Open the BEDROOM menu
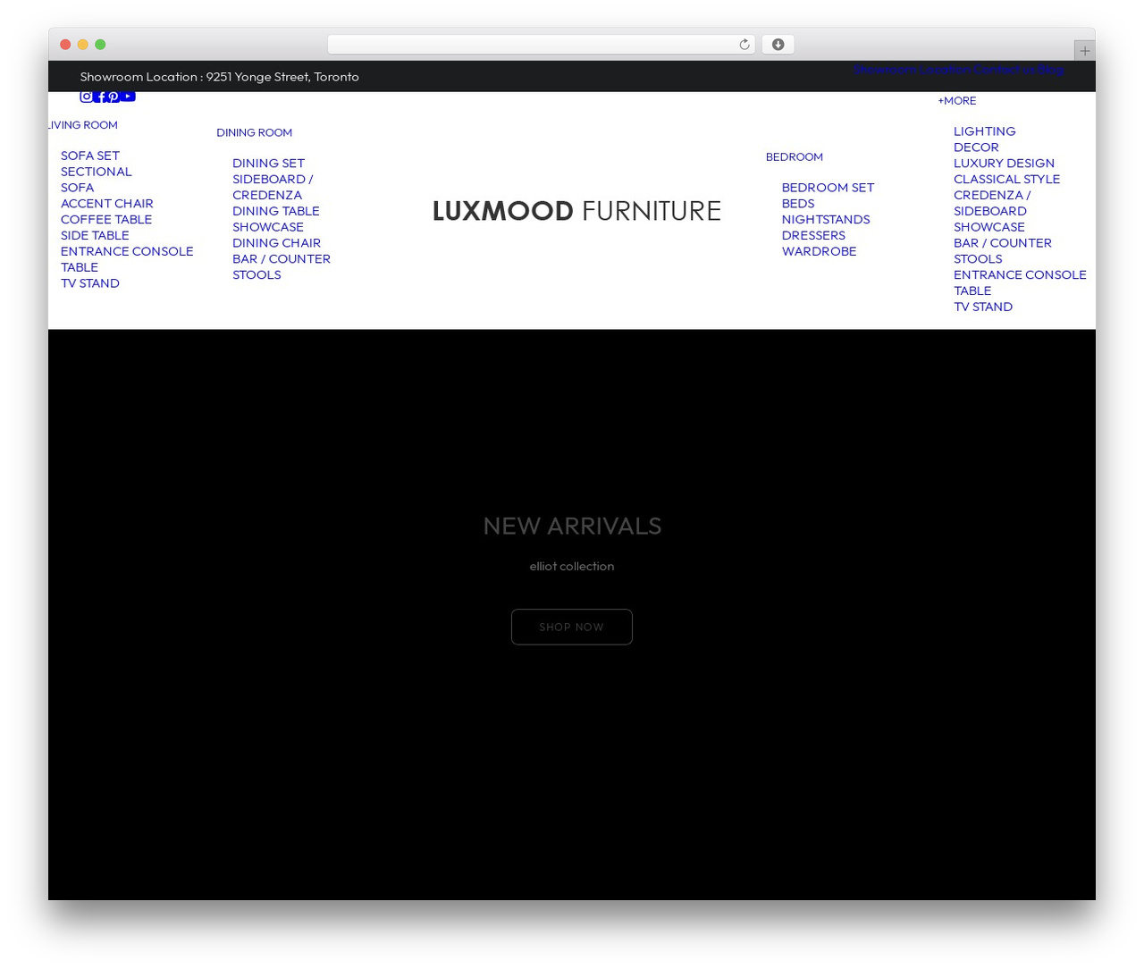 [x=794, y=156]
